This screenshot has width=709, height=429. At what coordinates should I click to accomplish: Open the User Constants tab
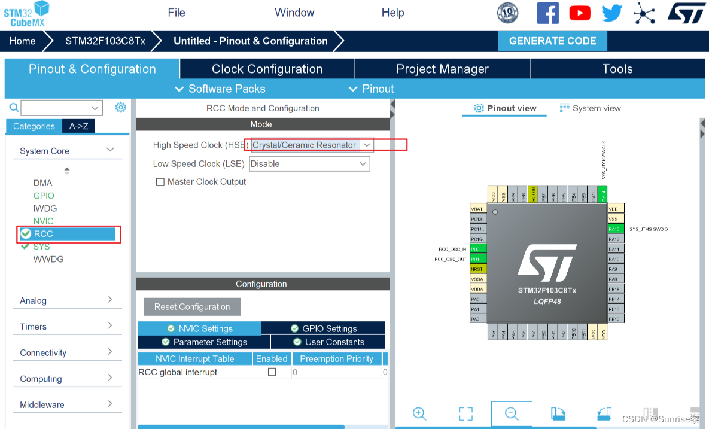pyautogui.click(x=328, y=342)
